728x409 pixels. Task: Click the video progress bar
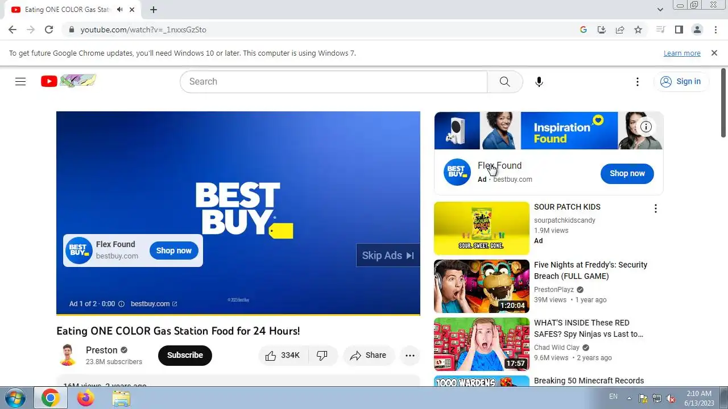click(238, 314)
